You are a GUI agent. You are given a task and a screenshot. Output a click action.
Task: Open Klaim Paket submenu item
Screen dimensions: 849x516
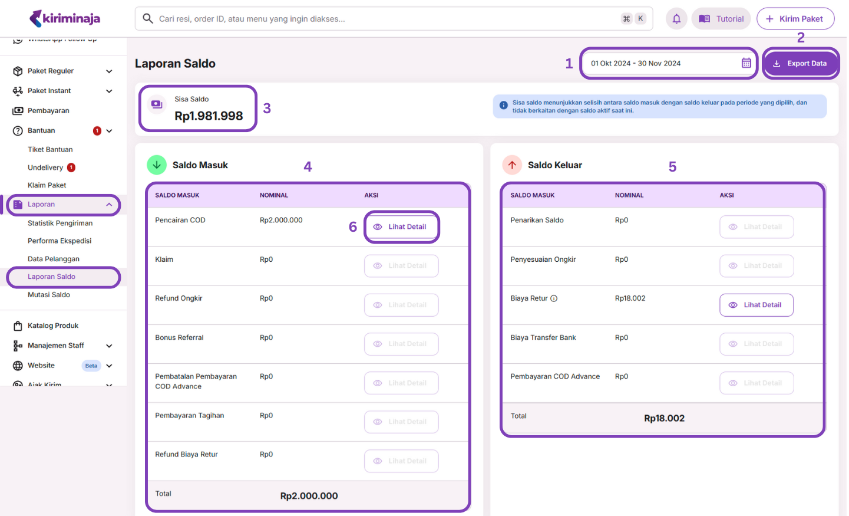(47, 185)
